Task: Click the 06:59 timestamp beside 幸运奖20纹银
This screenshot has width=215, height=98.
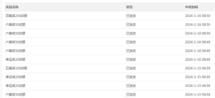Action: (x=197, y=77)
